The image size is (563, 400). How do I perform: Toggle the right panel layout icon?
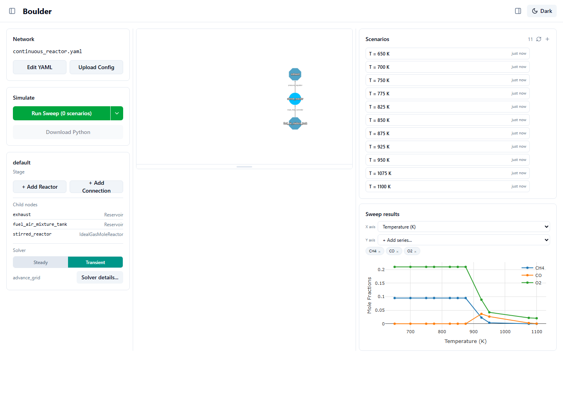518,11
